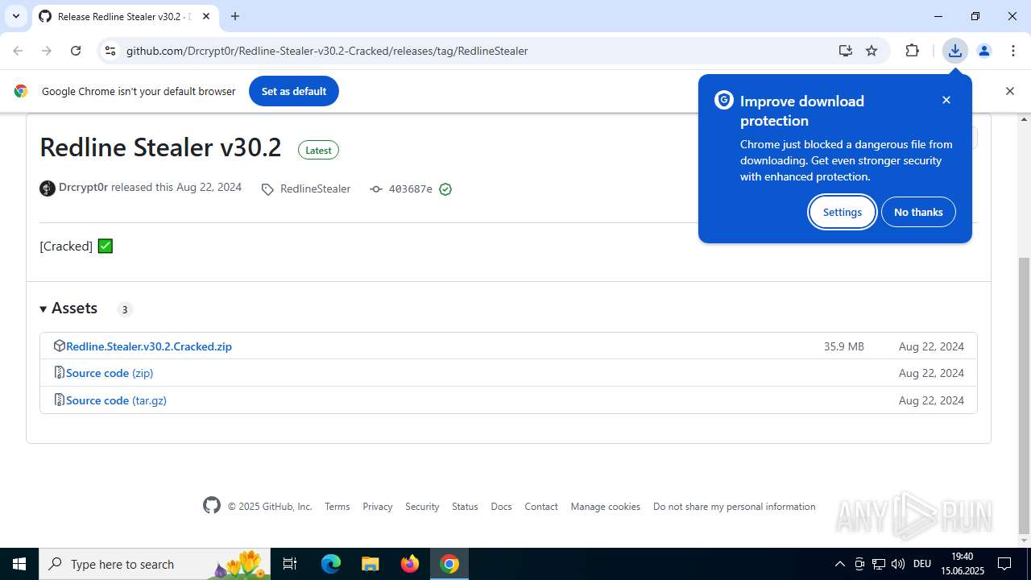The image size is (1031, 580).
Task: Set Chrome as default browser
Action: pyautogui.click(x=294, y=91)
